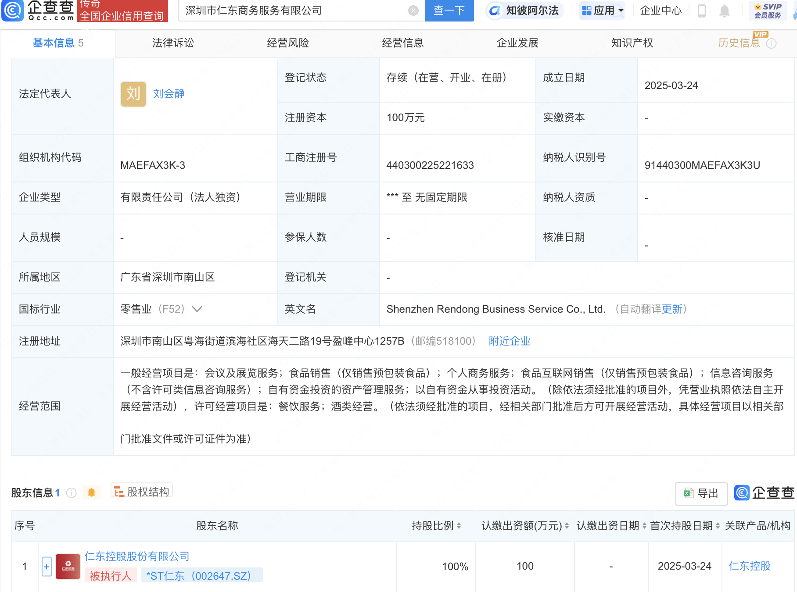797x592 pixels.
Task: Click the Qichacha watermark logo near export
Action: point(764,493)
